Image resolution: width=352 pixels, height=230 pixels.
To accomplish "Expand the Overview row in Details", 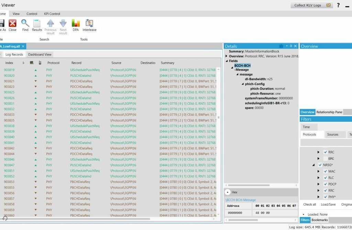I will pyautogui.click(x=227, y=56).
